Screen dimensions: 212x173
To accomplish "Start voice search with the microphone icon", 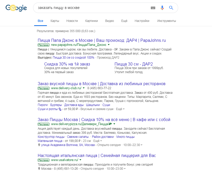I will (x=162, y=8).
